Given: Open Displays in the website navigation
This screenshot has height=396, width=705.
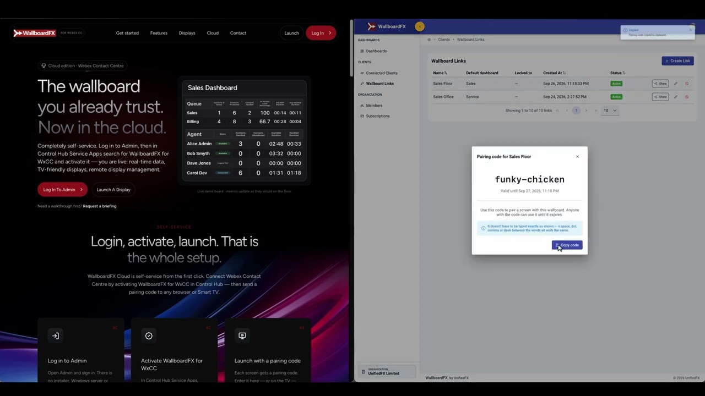Looking at the screenshot, I should coord(187,33).
